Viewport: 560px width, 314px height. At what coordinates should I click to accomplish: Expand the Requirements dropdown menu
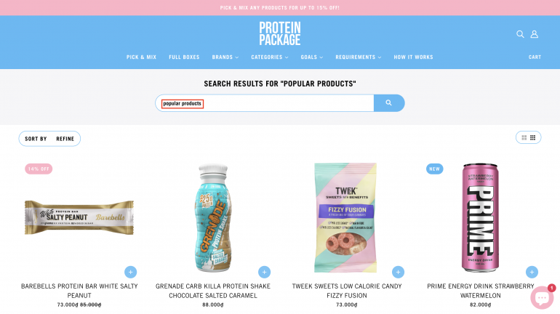(x=359, y=57)
